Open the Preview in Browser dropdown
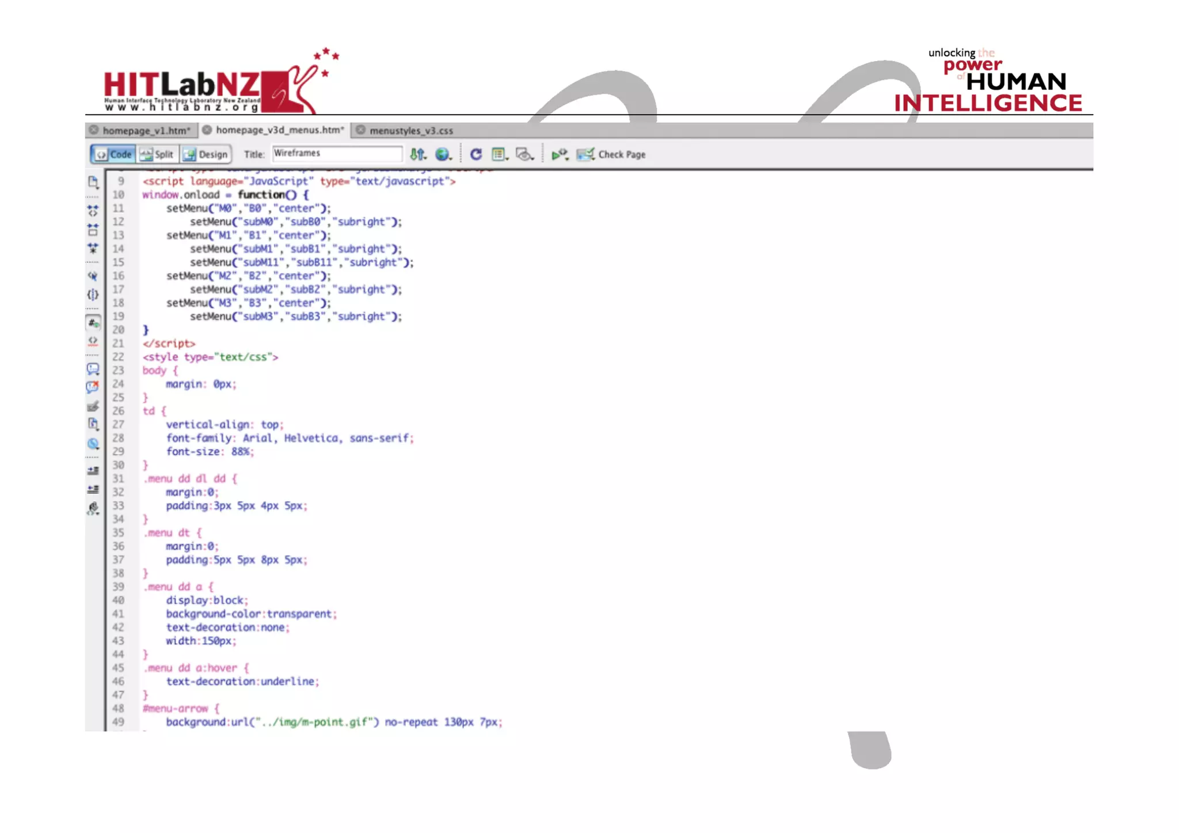Screen dimensions: 1179x833 pos(443,154)
